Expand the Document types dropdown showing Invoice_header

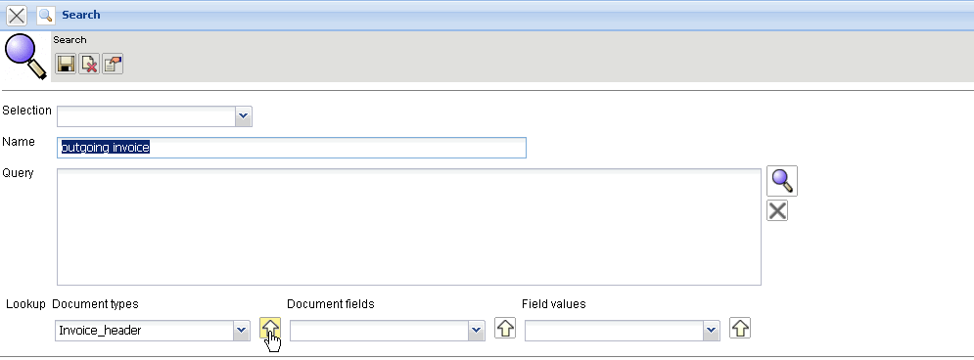pos(242,331)
